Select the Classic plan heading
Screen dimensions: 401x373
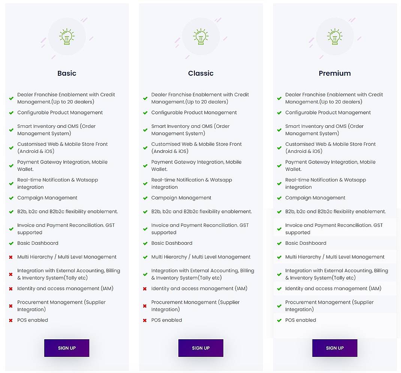tap(201, 73)
